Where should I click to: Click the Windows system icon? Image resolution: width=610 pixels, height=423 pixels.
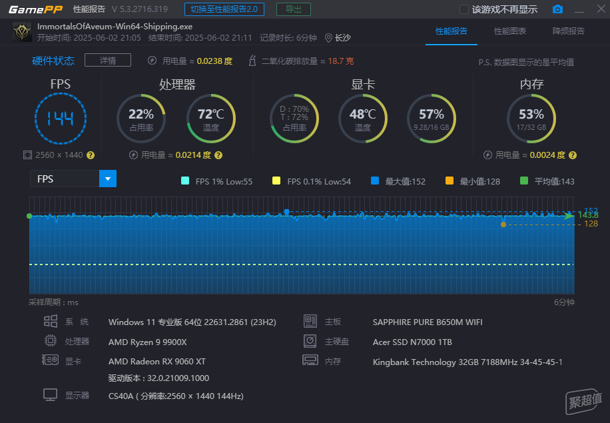pyautogui.click(x=51, y=322)
